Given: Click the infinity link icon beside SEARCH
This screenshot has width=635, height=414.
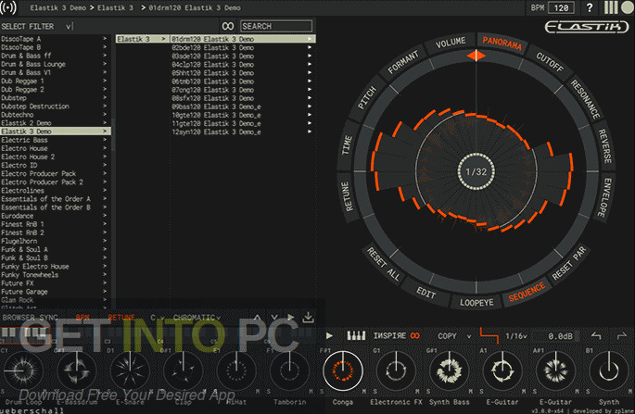Looking at the screenshot, I should [228, 26].
